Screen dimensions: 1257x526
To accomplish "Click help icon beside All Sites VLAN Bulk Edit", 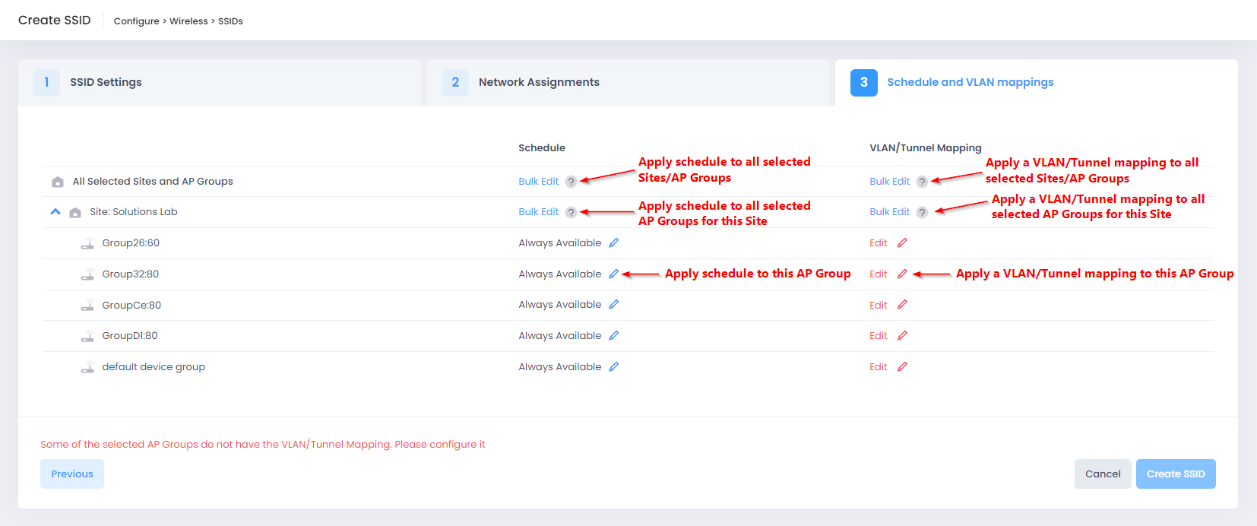I will (x=922, y=182).
